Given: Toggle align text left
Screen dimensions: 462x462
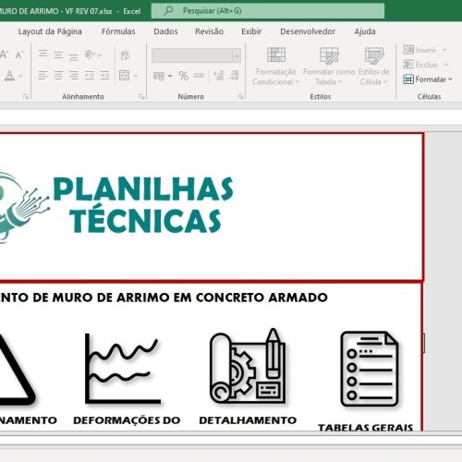Looking at the screenshot, I should 43,76.
